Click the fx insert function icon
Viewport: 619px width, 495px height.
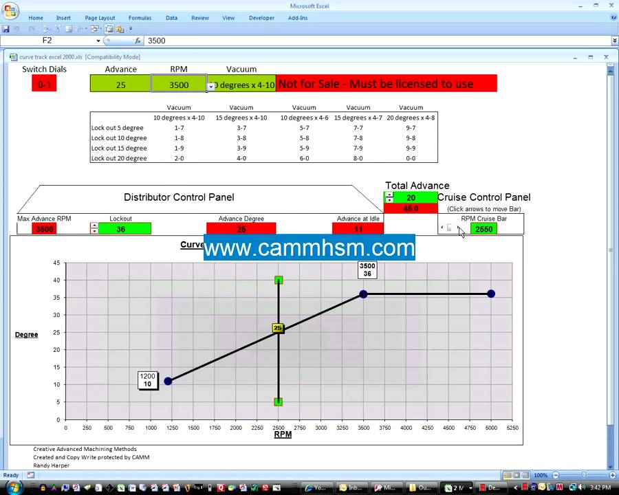tap(138, 41)
